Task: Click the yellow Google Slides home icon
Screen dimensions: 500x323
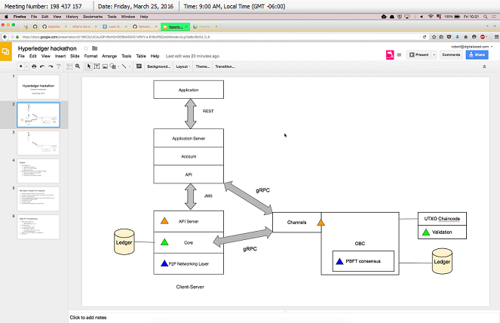Action: tap(6, 51)
